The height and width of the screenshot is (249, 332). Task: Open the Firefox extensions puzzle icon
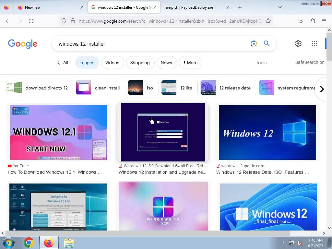tap(313, 21)
